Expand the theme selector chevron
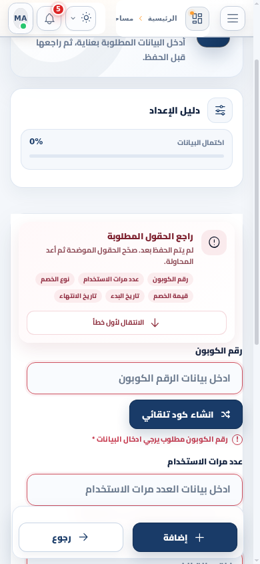 click(73, 18)
